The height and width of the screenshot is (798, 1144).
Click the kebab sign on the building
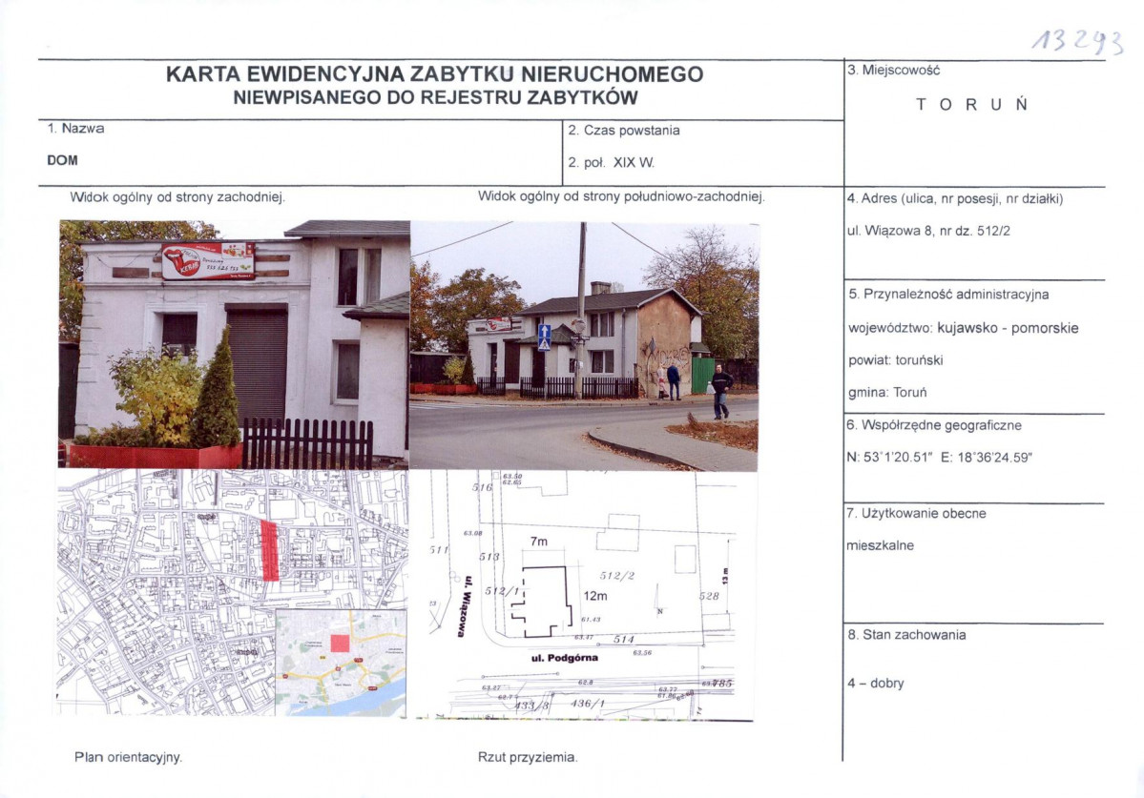(207, 261)
